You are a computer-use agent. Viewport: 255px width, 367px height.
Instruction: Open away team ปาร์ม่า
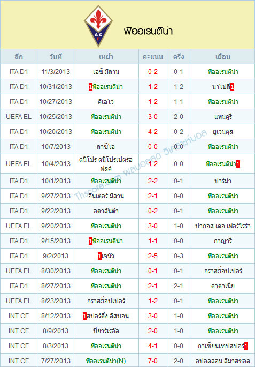(223, 181)
